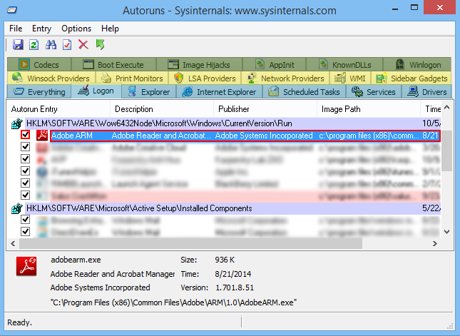The height and width of the screenshot is (336, 460).
Task: Click version 1.701.8.51 value
Action: click(x=235, y=287)
